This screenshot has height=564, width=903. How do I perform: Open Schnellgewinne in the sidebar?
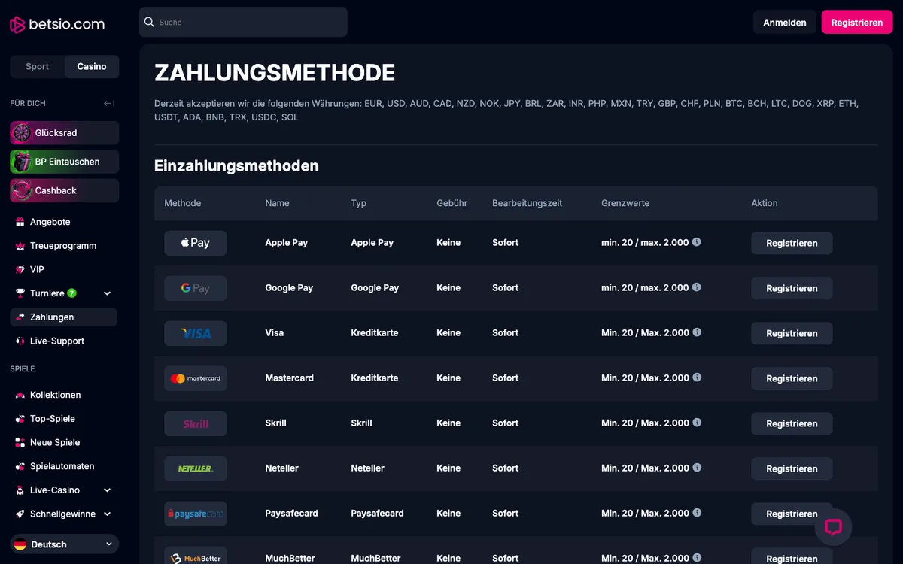coord(62,514)
